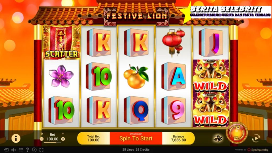This screenshot has height=153, width=272.
Task: Open the paytable info button
Action: click(x=16, y=138)
